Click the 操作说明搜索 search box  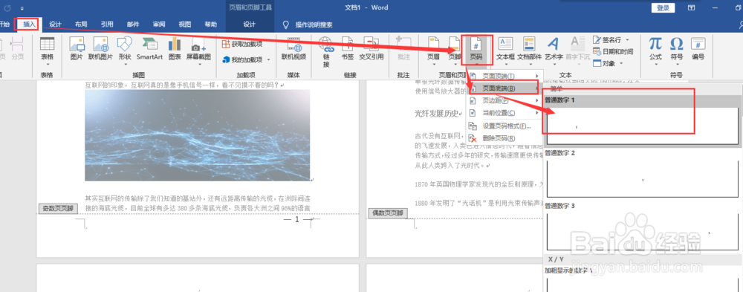pos(314,25)
